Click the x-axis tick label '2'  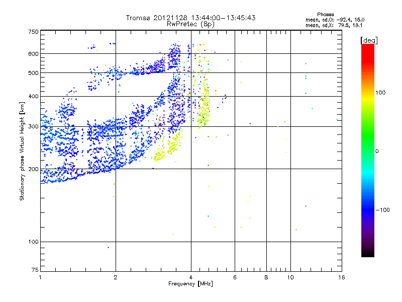pos(116,277)
